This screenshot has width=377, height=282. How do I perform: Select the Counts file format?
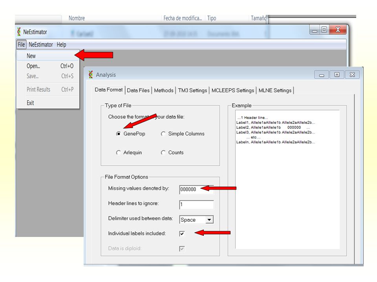[x=163, y=152]
